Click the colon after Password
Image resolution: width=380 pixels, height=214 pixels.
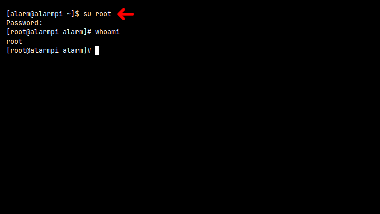pos(41,23)
